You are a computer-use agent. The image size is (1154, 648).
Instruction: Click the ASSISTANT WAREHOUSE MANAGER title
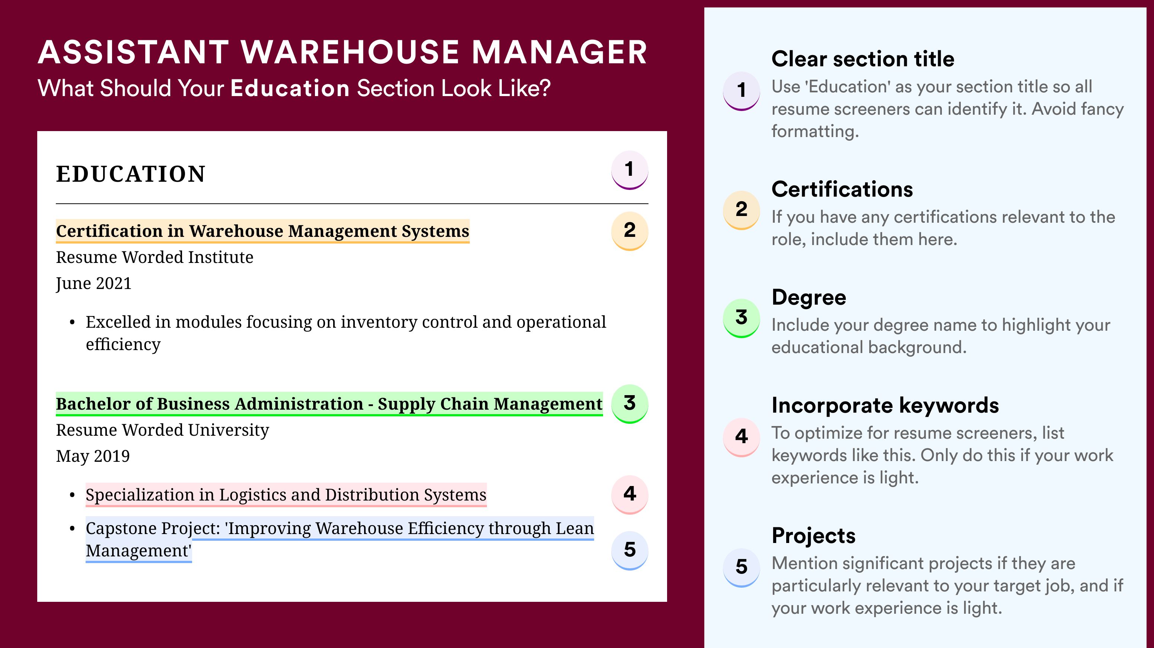point(343,52)
